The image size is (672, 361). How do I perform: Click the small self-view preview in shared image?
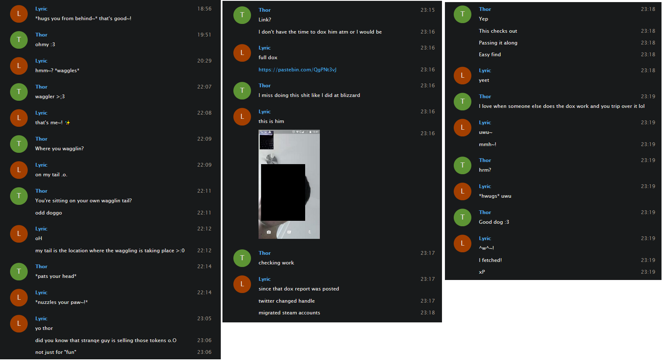pyautogui.click(x=267, y=141)
